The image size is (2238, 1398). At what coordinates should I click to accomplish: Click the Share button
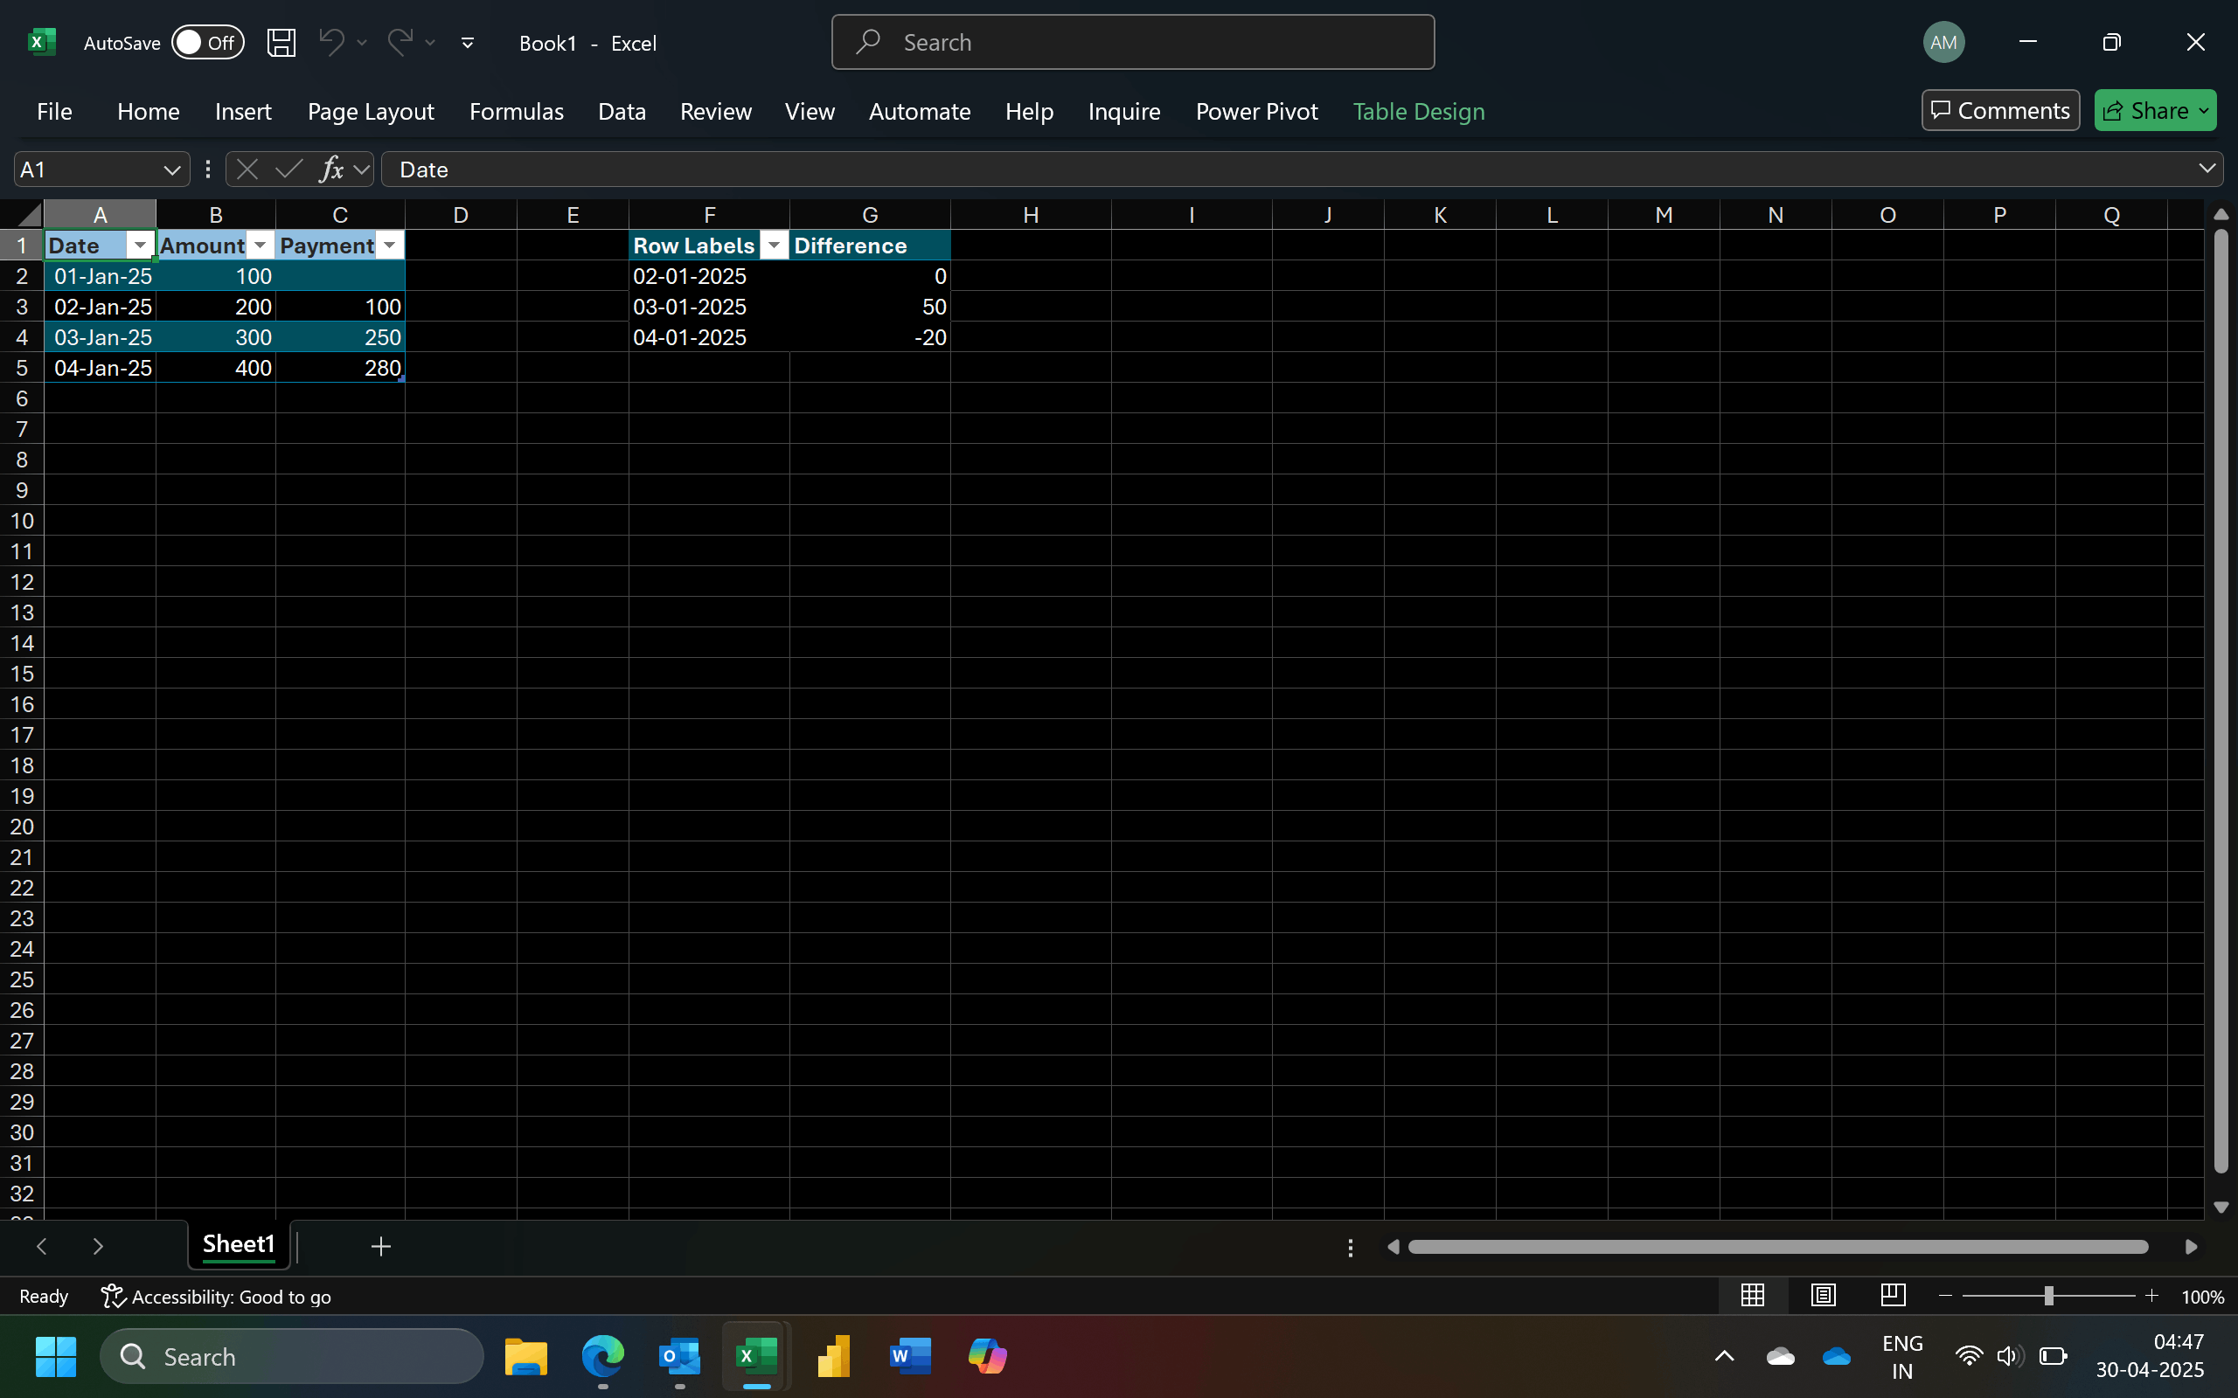2155,111
